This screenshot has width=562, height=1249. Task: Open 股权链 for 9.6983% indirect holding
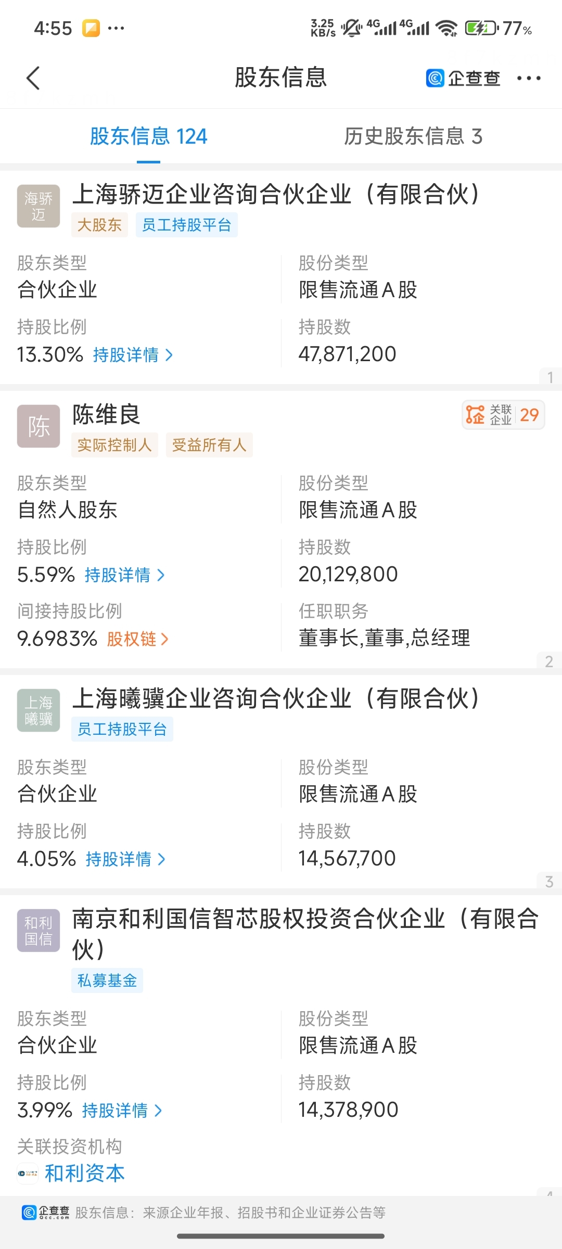[137, 639]
